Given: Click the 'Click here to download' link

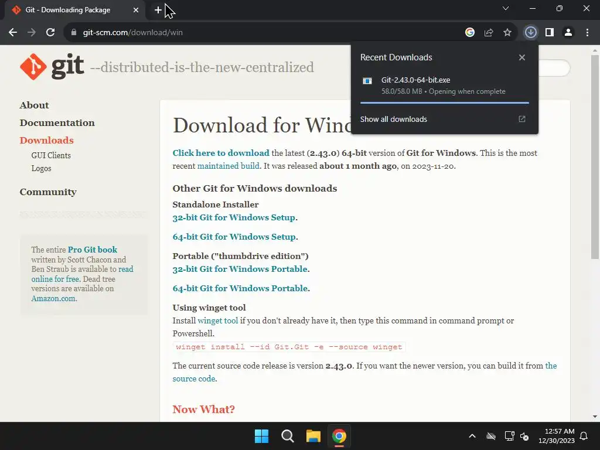Looking at the screenshot, I should point(221,153).
